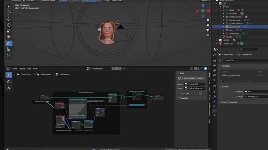This screenshot has width=268, height=150.
Task: Open color presets list beside Color
Action: pyautogui.click(x=201, y=94)
